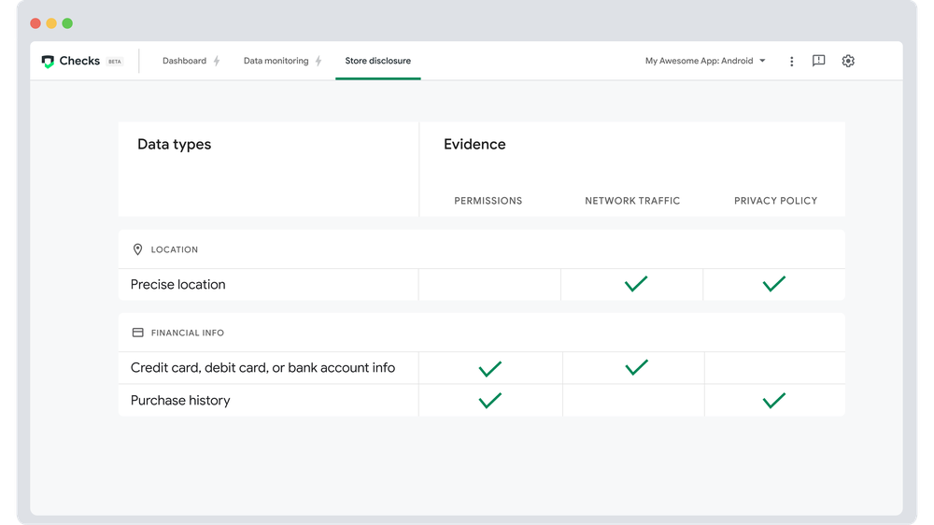Click Purchase history privacy policy checkmark
The width and height of the screenshot is (934, 525).
point(773,401)
